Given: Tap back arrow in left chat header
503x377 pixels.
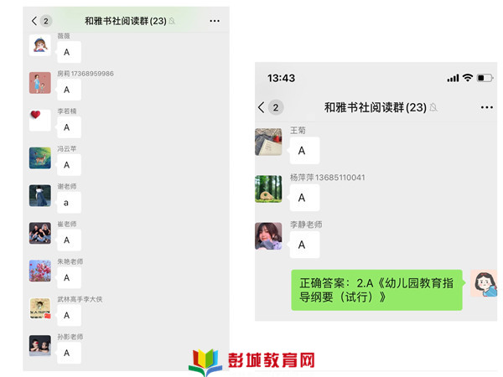Looking at the screenshot, I should click(34, 21).
